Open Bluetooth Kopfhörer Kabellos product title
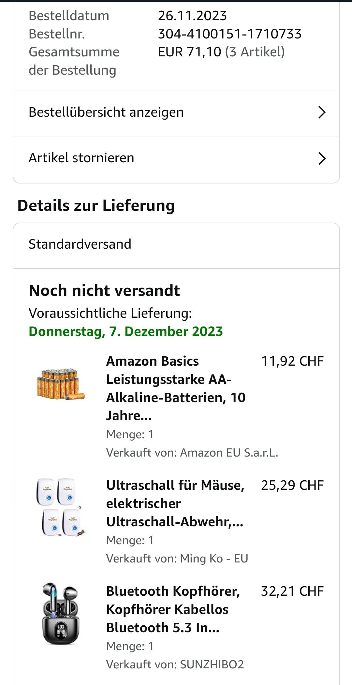This screenshot has width=352, height=685. [173, 609]
